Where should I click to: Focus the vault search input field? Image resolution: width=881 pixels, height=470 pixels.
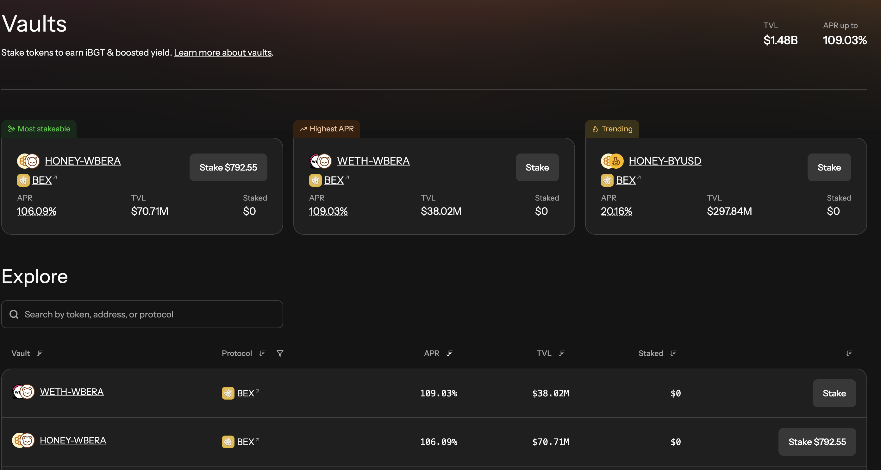142,314
